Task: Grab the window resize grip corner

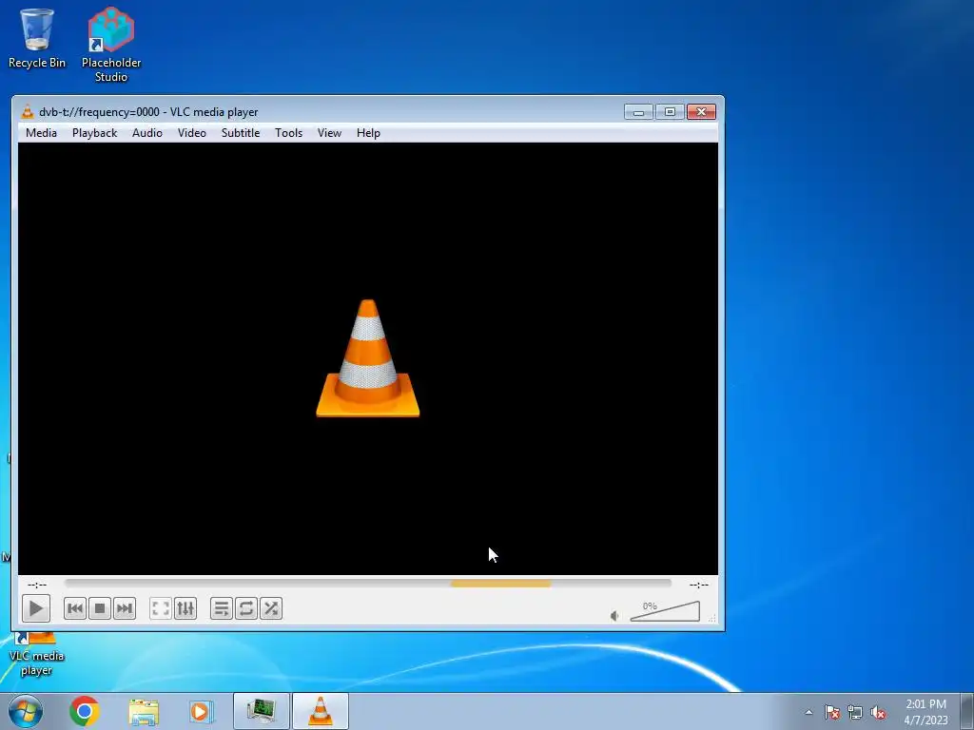Action: pyautogui.click(x=712, y=618)
